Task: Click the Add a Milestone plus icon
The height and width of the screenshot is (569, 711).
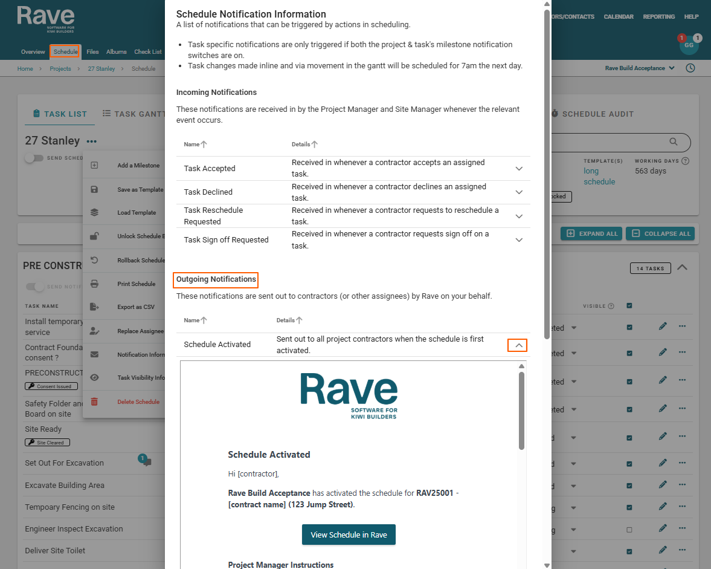Action: tap(94, 165)
